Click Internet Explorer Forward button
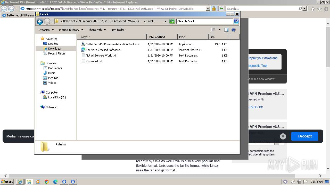The image size is (330, 185). [11, 8]
